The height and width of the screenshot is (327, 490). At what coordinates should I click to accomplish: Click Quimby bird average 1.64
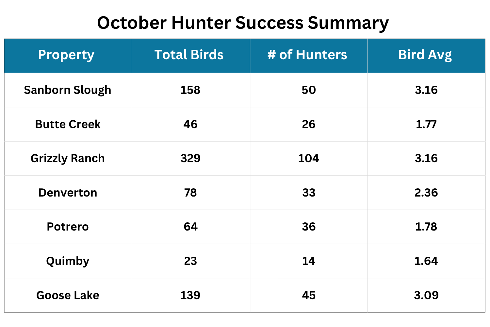426,261
